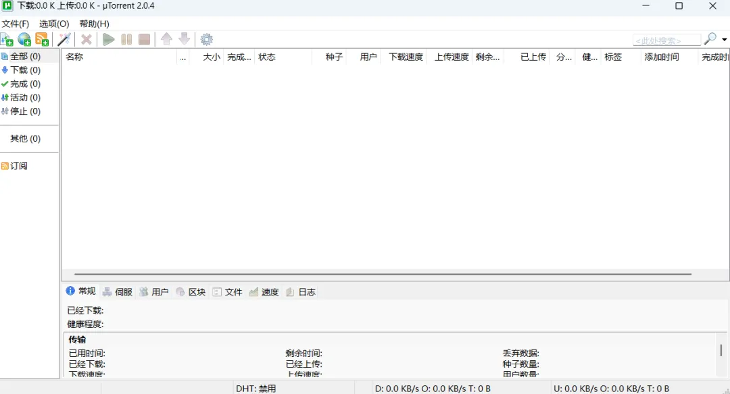Click upload rate U: 0.0 KB/s status
The width and height of the screenshot is (730, 394).
pos(611,389)
